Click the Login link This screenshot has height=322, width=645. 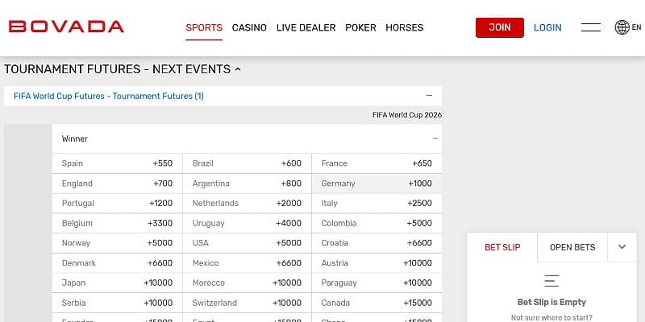547,27
